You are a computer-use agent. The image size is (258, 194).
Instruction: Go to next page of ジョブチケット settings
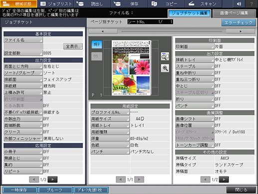pos(52,179)
